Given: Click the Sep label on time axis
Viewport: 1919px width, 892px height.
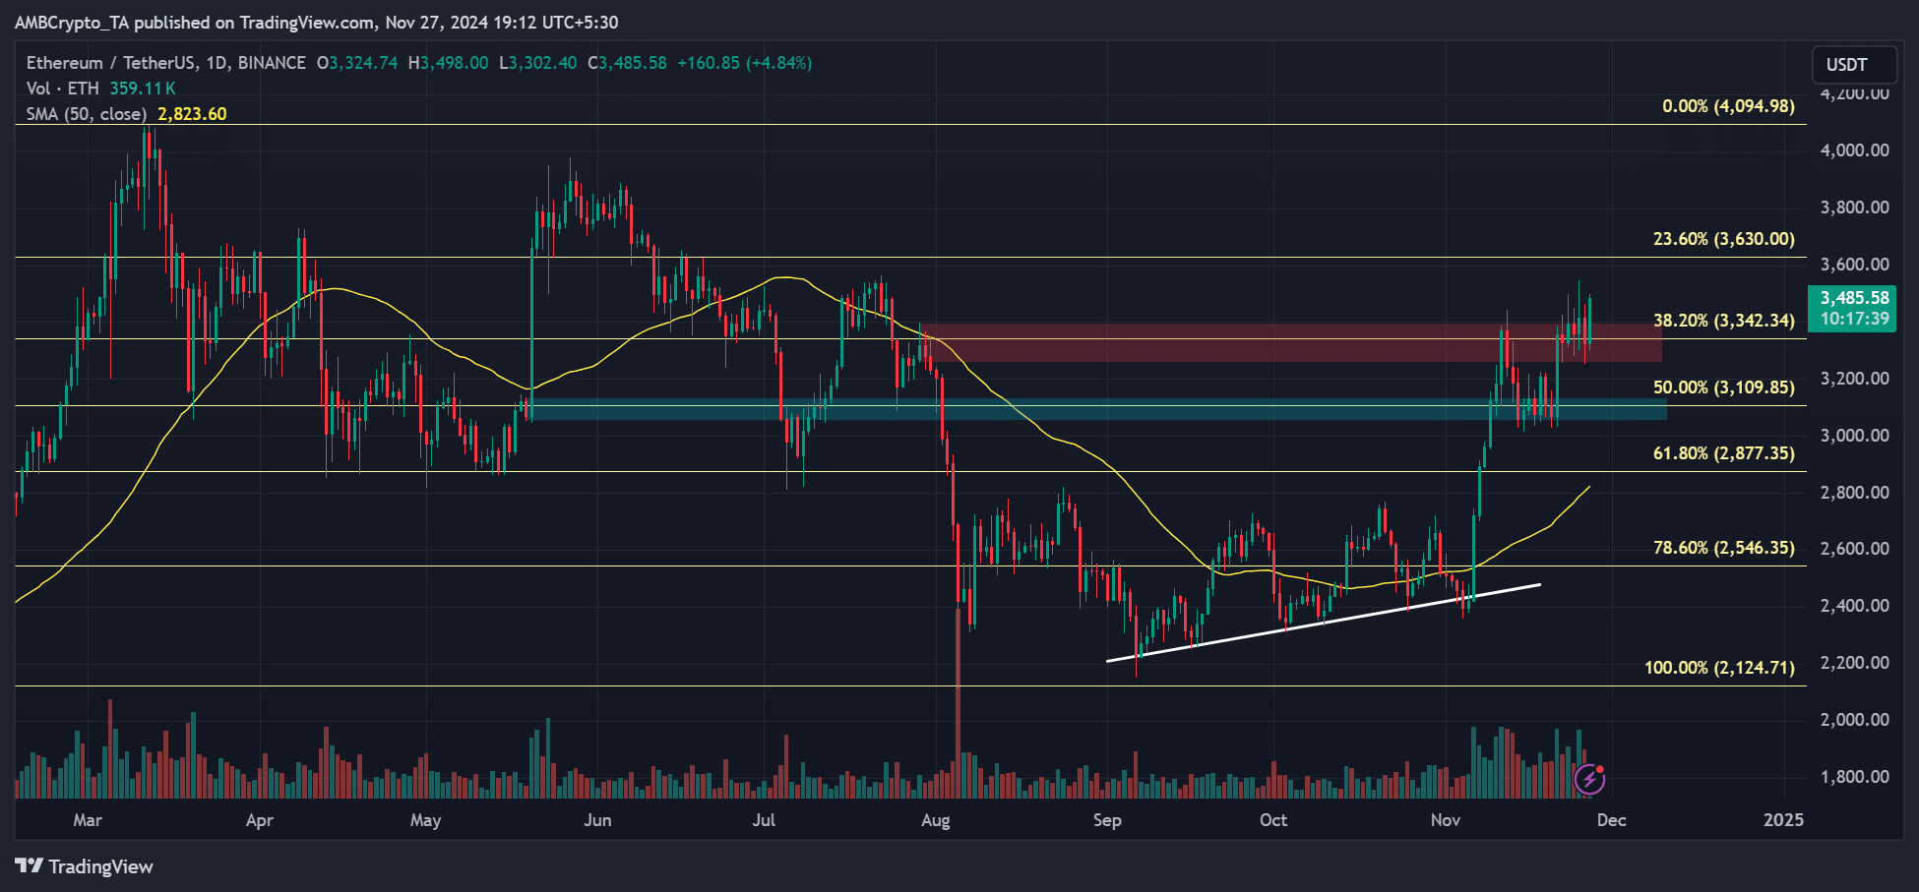Looking at the screenshot, I should (x=1107, y=820).
